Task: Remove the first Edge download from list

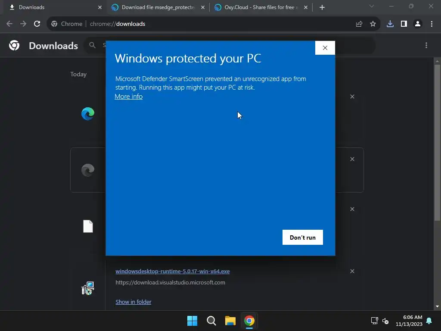Action: point(352,97)
